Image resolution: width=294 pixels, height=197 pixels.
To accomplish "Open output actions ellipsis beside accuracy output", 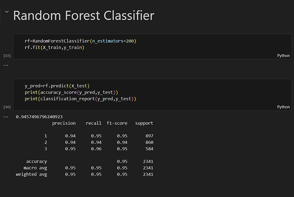I will (x=6, y=117).
